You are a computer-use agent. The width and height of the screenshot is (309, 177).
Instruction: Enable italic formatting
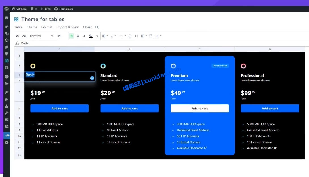(x=84, y=36)
